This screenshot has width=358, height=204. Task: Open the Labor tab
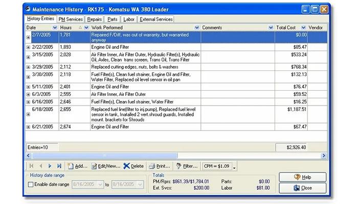click(x=129, y=19)
